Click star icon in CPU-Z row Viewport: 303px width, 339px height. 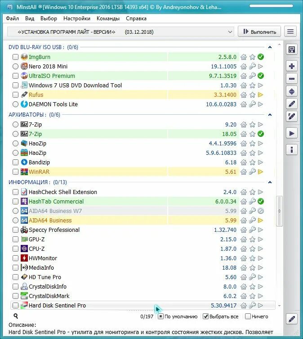(x=252, y=249)
